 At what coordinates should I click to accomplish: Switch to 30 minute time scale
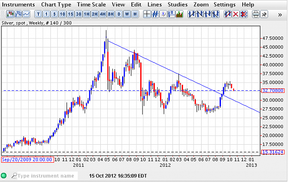pos(79,14)
